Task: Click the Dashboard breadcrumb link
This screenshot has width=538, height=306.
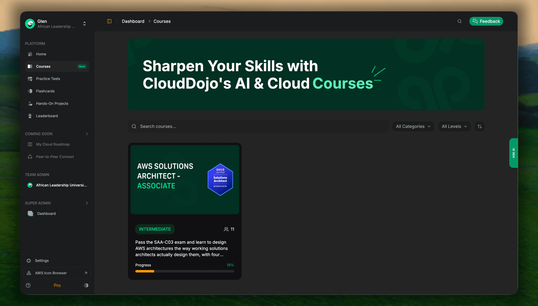Action: [x=133, y=21]
